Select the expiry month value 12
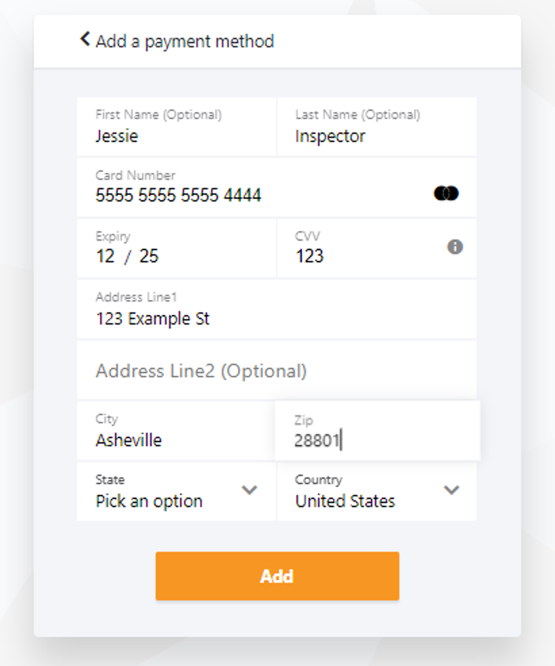The height and width of the screenshot is (666, 555). (x=106, y=256)
